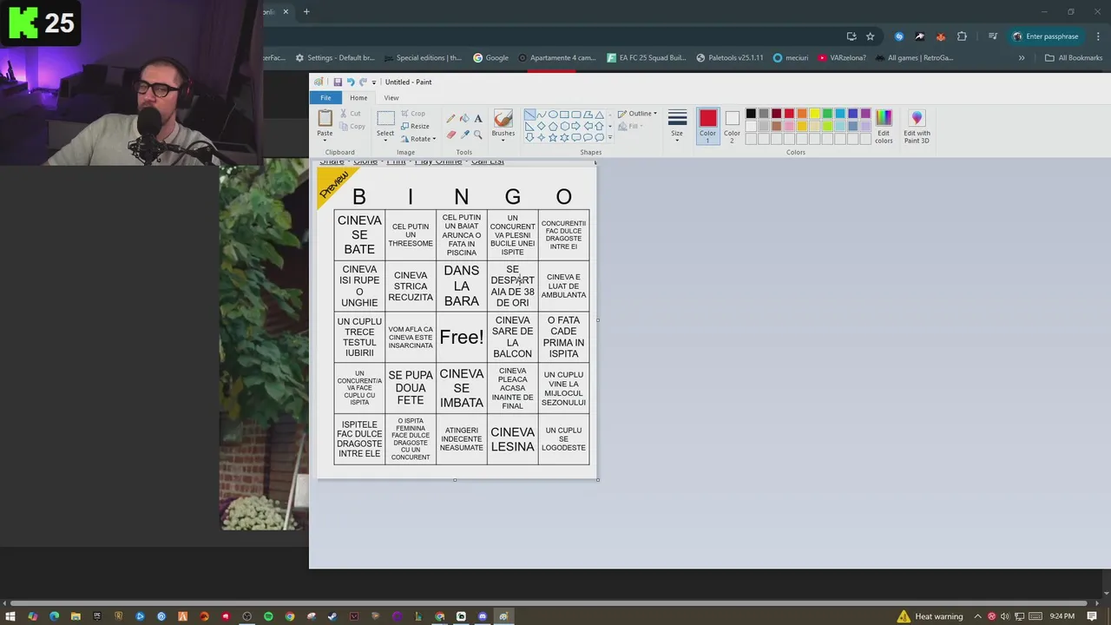The image size is (1111, 625).
Task: Expand the Shapes gallery more arrow
Action: [x=609, y=137]
